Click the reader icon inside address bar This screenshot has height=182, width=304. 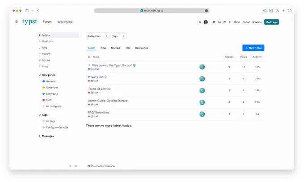point(207,11)
